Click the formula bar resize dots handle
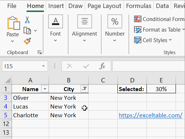Viewport: 185px width, 139px height. tap(55, 66)
